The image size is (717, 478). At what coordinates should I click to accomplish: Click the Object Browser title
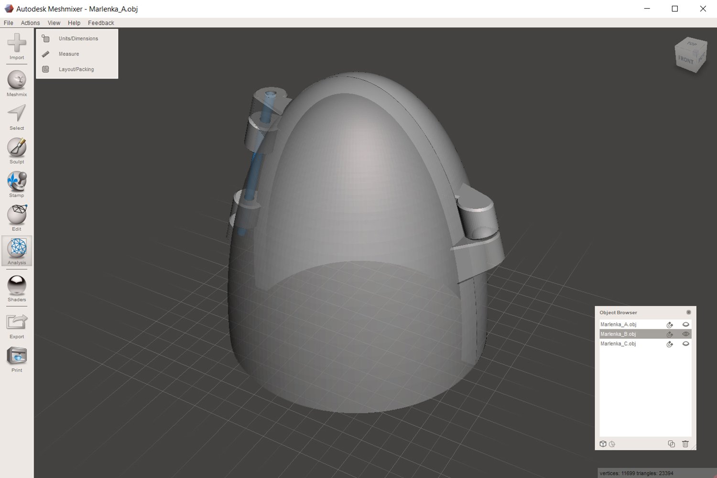(618, 313)
